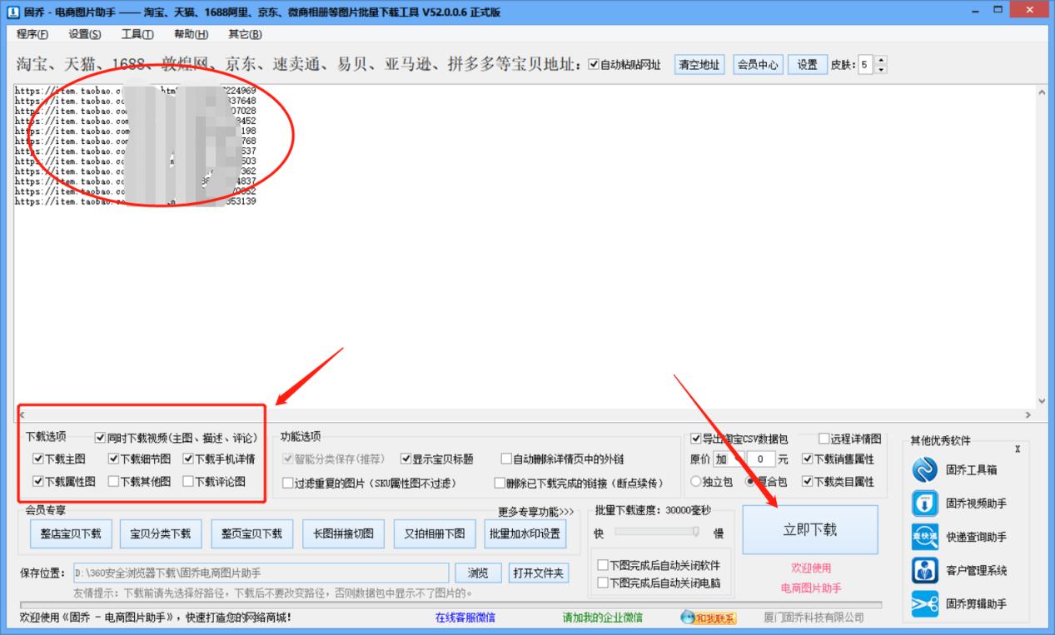Screen dimensions: 1055x635
Task: Select the 独立包 radio button
Action: click(696, 481)
